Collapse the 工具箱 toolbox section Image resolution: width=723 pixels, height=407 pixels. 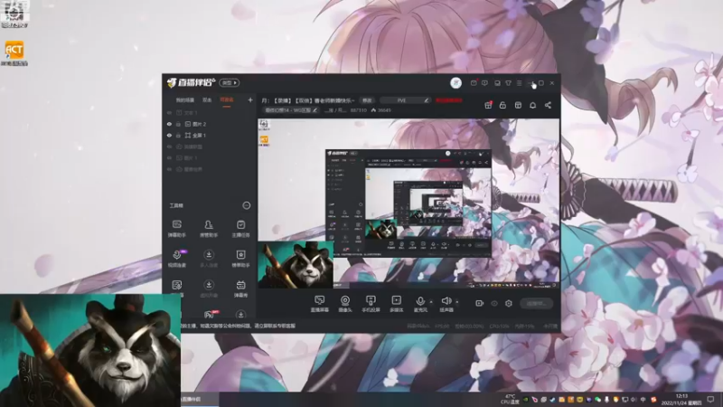coord(247,205)
